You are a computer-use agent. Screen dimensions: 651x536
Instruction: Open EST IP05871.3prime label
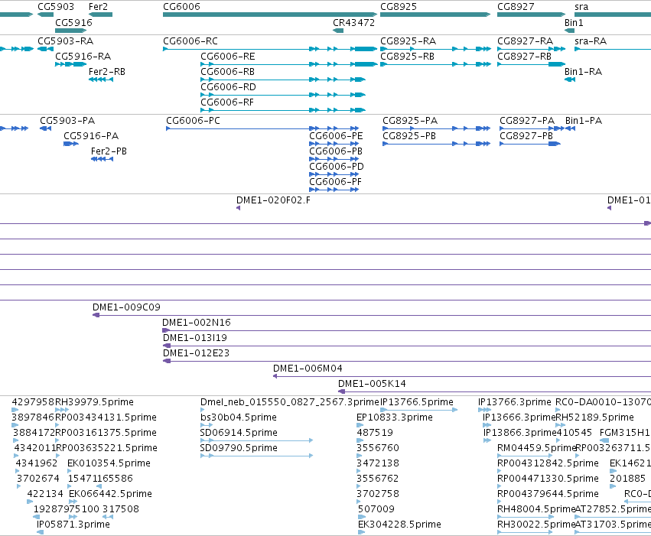pos(73,525)
